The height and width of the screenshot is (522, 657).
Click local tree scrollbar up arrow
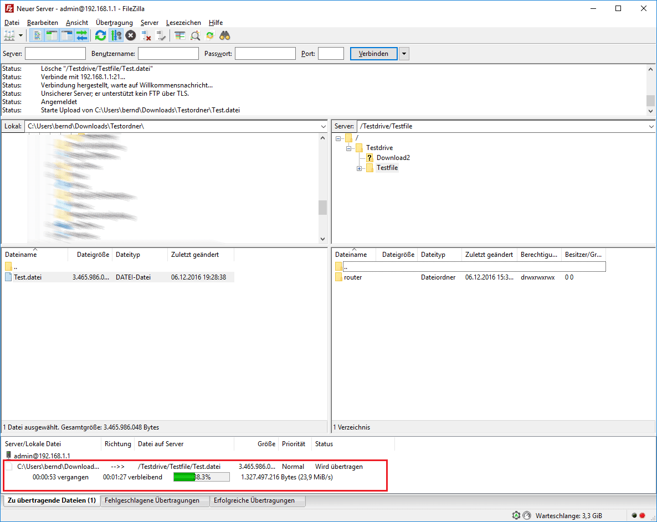(x=322, y=138)
